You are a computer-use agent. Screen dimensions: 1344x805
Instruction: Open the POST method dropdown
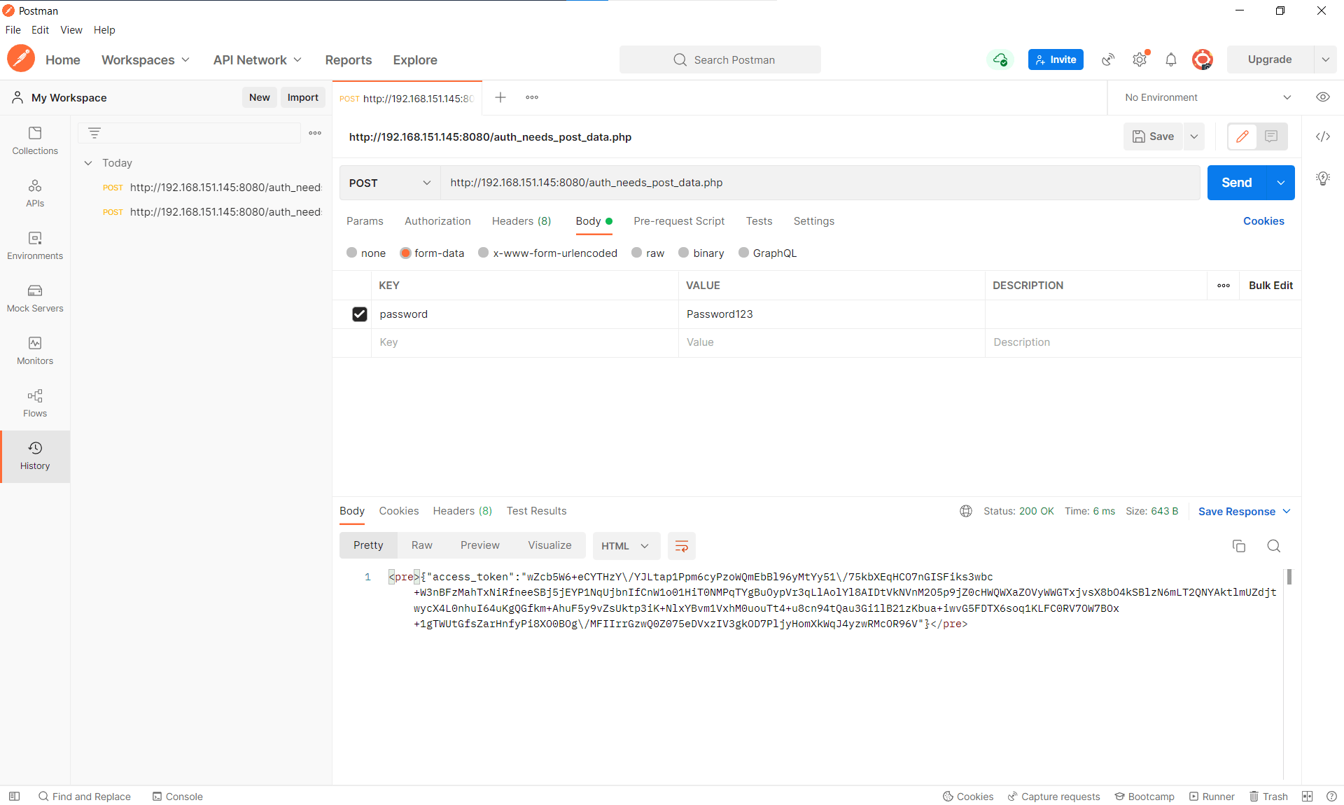point(389,183)
